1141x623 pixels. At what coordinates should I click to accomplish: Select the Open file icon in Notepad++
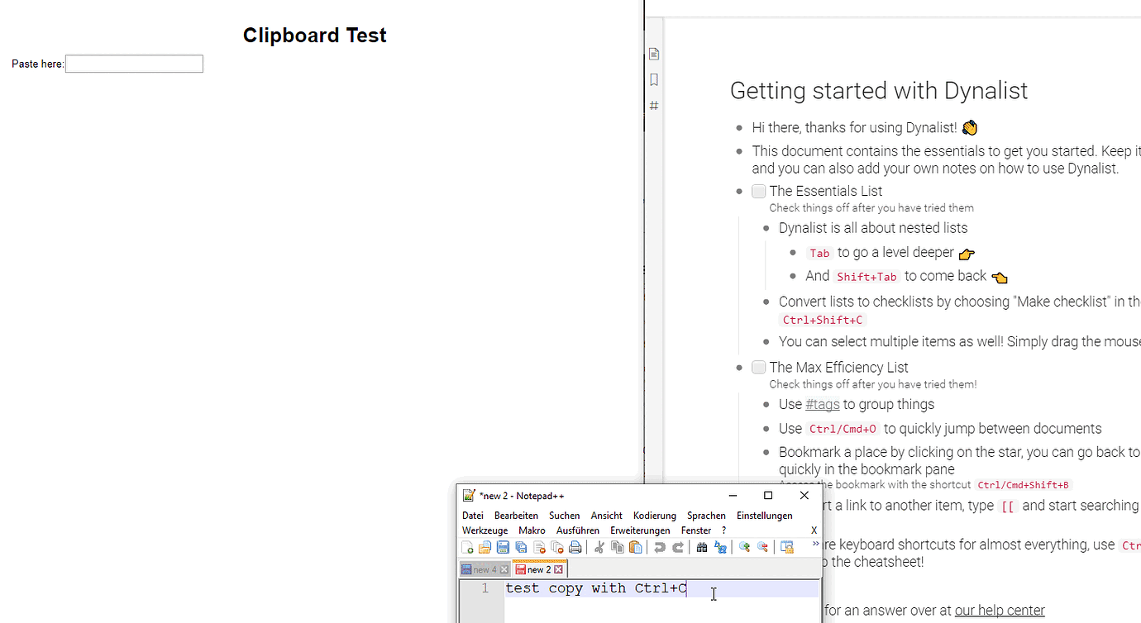pos(486,547)
